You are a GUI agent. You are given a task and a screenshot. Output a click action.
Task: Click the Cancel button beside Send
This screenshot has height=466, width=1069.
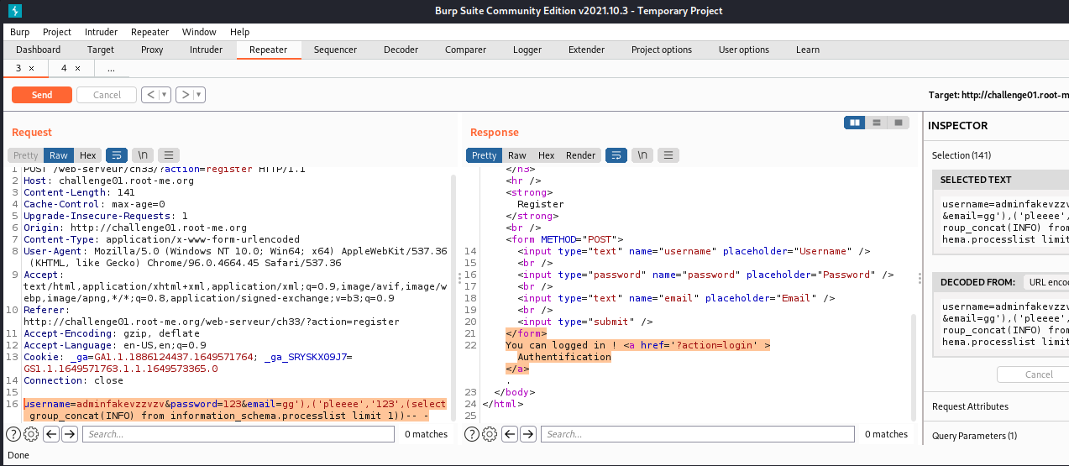tap(107, 95)
